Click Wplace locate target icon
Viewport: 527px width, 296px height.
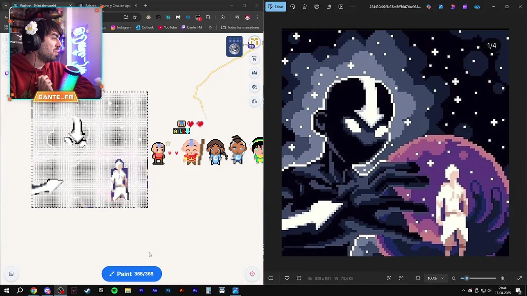252,274
